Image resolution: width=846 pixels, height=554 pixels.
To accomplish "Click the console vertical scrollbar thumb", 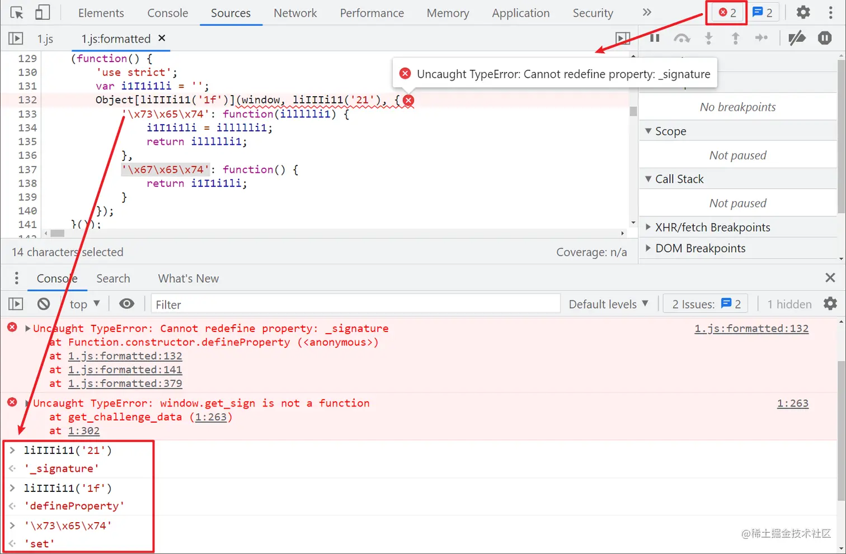I will [x=842, y=430].
